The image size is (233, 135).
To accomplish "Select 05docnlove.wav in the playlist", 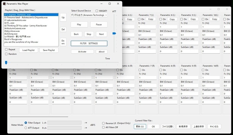I will tap(31, 31).
